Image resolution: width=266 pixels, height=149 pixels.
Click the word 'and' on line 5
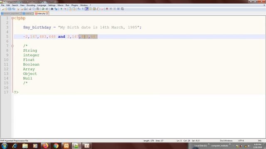(62, 36)
